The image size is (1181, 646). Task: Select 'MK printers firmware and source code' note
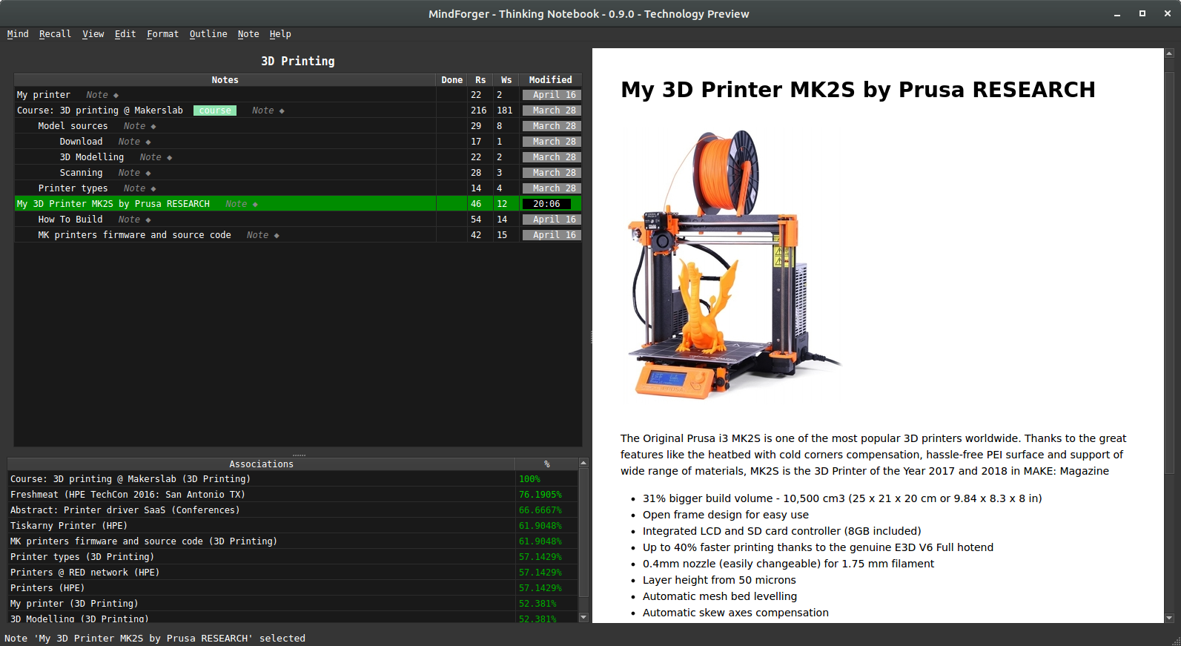tap(134, 235)
